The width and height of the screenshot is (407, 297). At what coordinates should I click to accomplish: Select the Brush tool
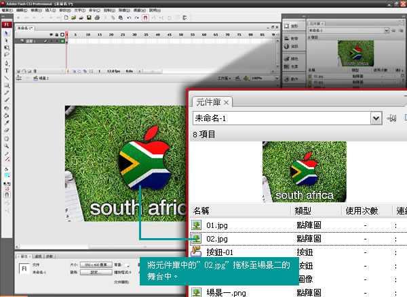(7, 99)
